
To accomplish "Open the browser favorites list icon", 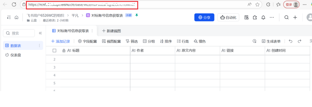I will (278, 5).
